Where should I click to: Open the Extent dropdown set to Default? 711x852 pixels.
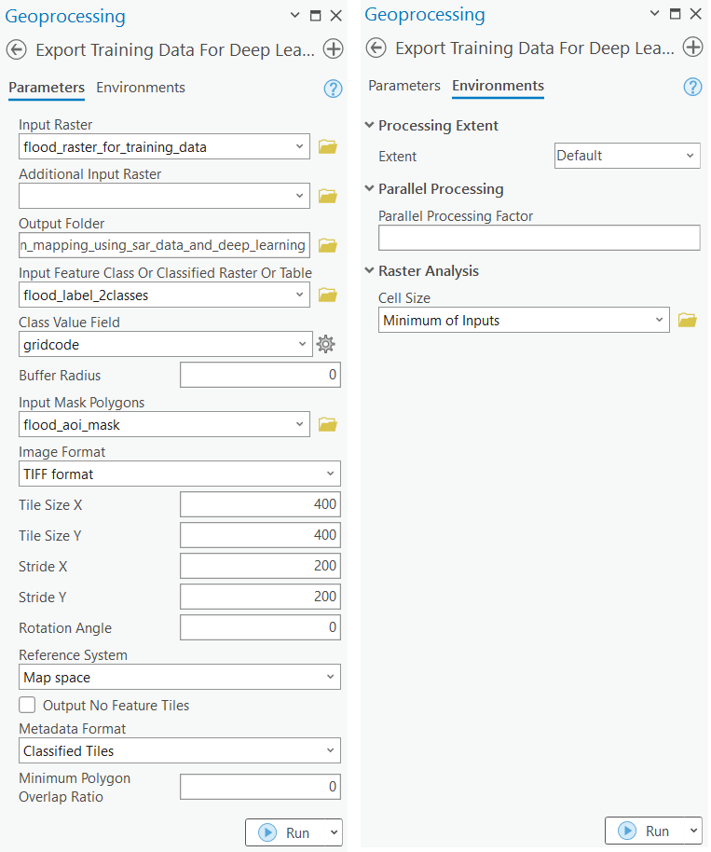tap(626, 156)
